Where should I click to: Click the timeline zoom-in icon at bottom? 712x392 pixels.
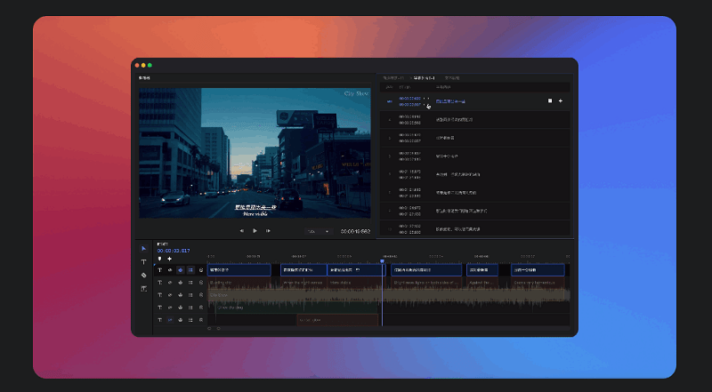(x=218, y=329)
